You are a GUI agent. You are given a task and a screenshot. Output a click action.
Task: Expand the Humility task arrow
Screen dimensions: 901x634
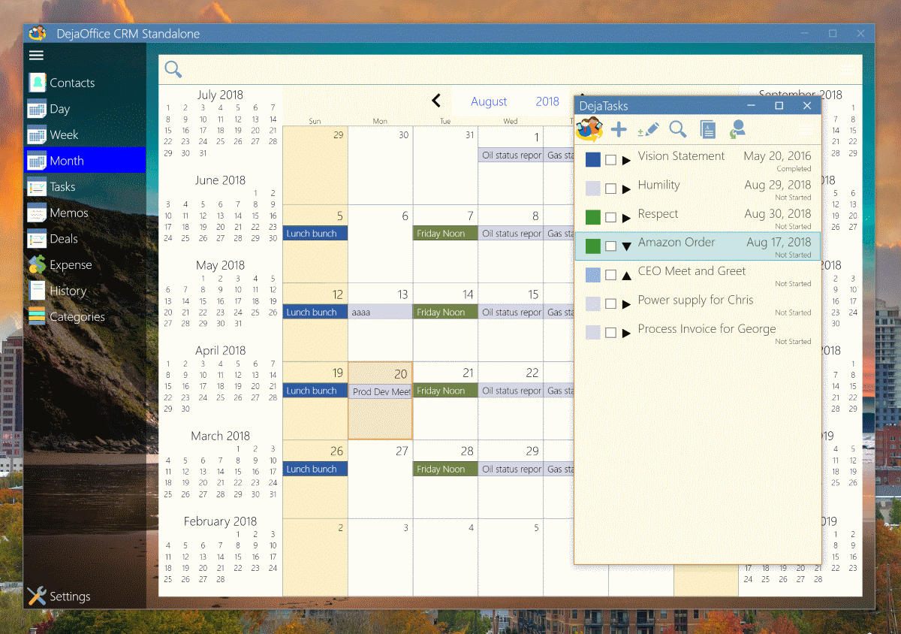click(x=627, y=189)
